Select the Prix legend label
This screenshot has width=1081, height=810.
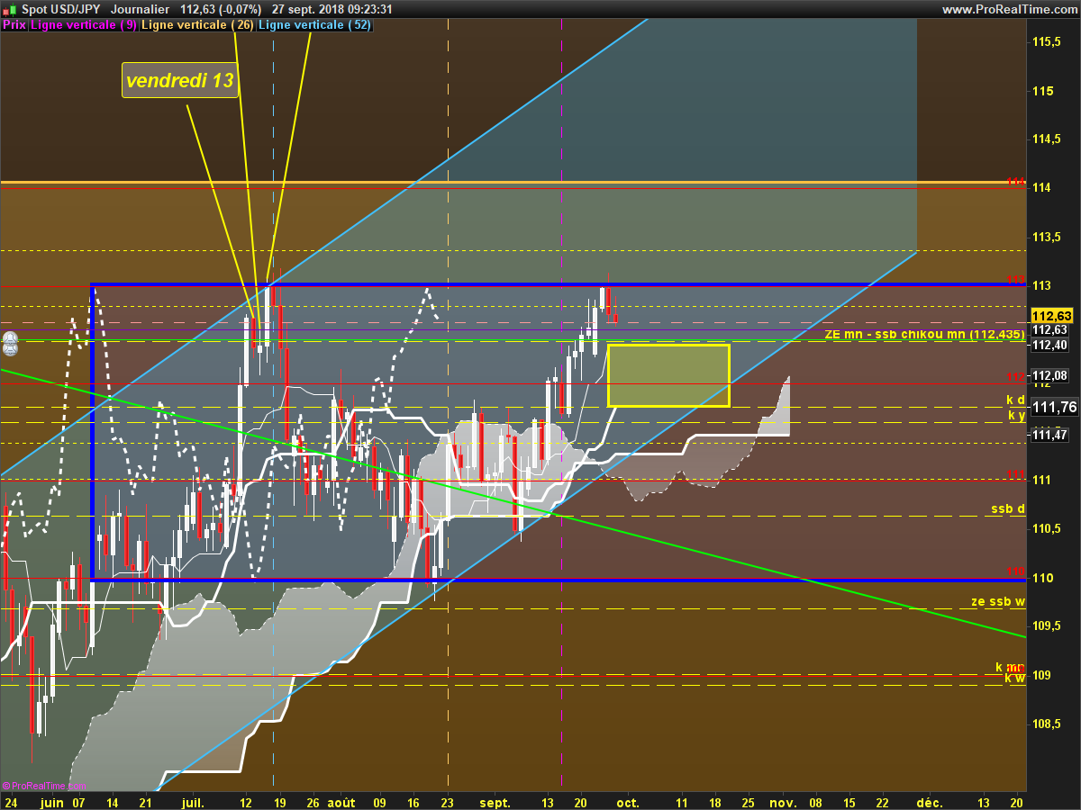pyautogui.click(x=14, y=25)
